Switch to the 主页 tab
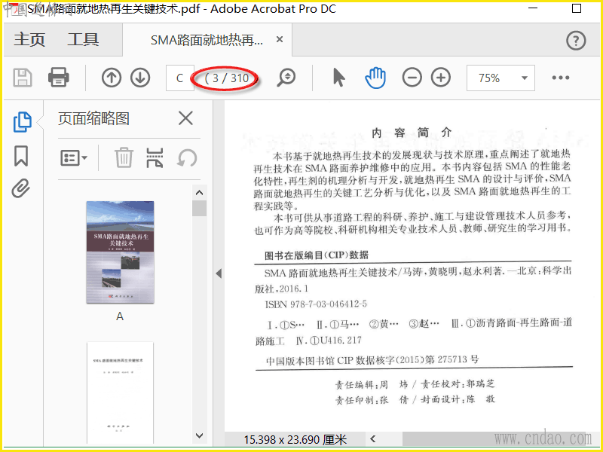The height and width of the screenshot is (452, 603). 29,40
